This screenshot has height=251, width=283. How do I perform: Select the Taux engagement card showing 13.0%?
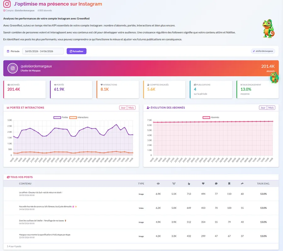[258, 89]
